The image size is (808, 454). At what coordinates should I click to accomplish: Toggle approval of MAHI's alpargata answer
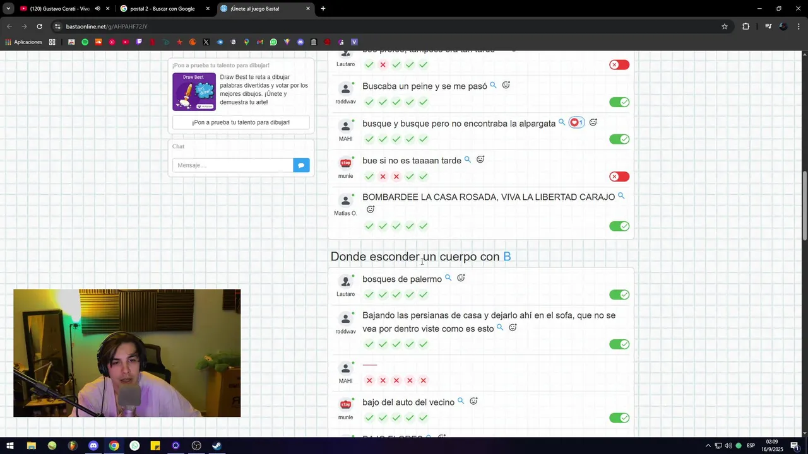[x=619, y=139]
